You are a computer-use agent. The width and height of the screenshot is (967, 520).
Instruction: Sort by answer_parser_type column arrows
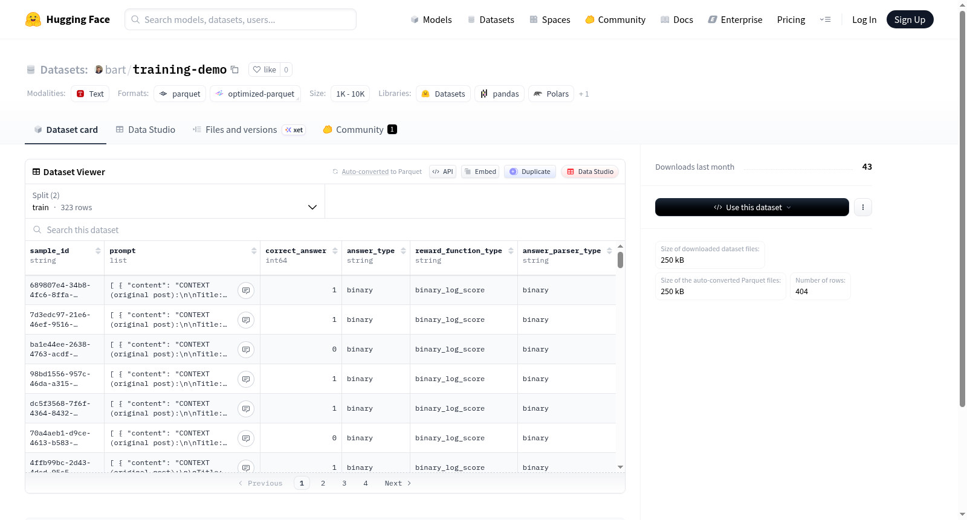[609, 251]
